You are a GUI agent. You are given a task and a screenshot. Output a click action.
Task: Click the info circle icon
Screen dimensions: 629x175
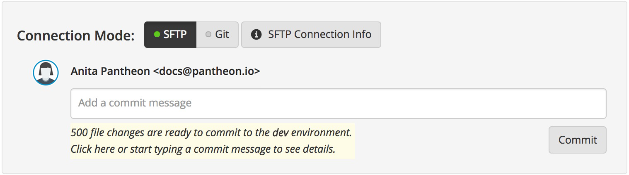[x=256, y=35]
